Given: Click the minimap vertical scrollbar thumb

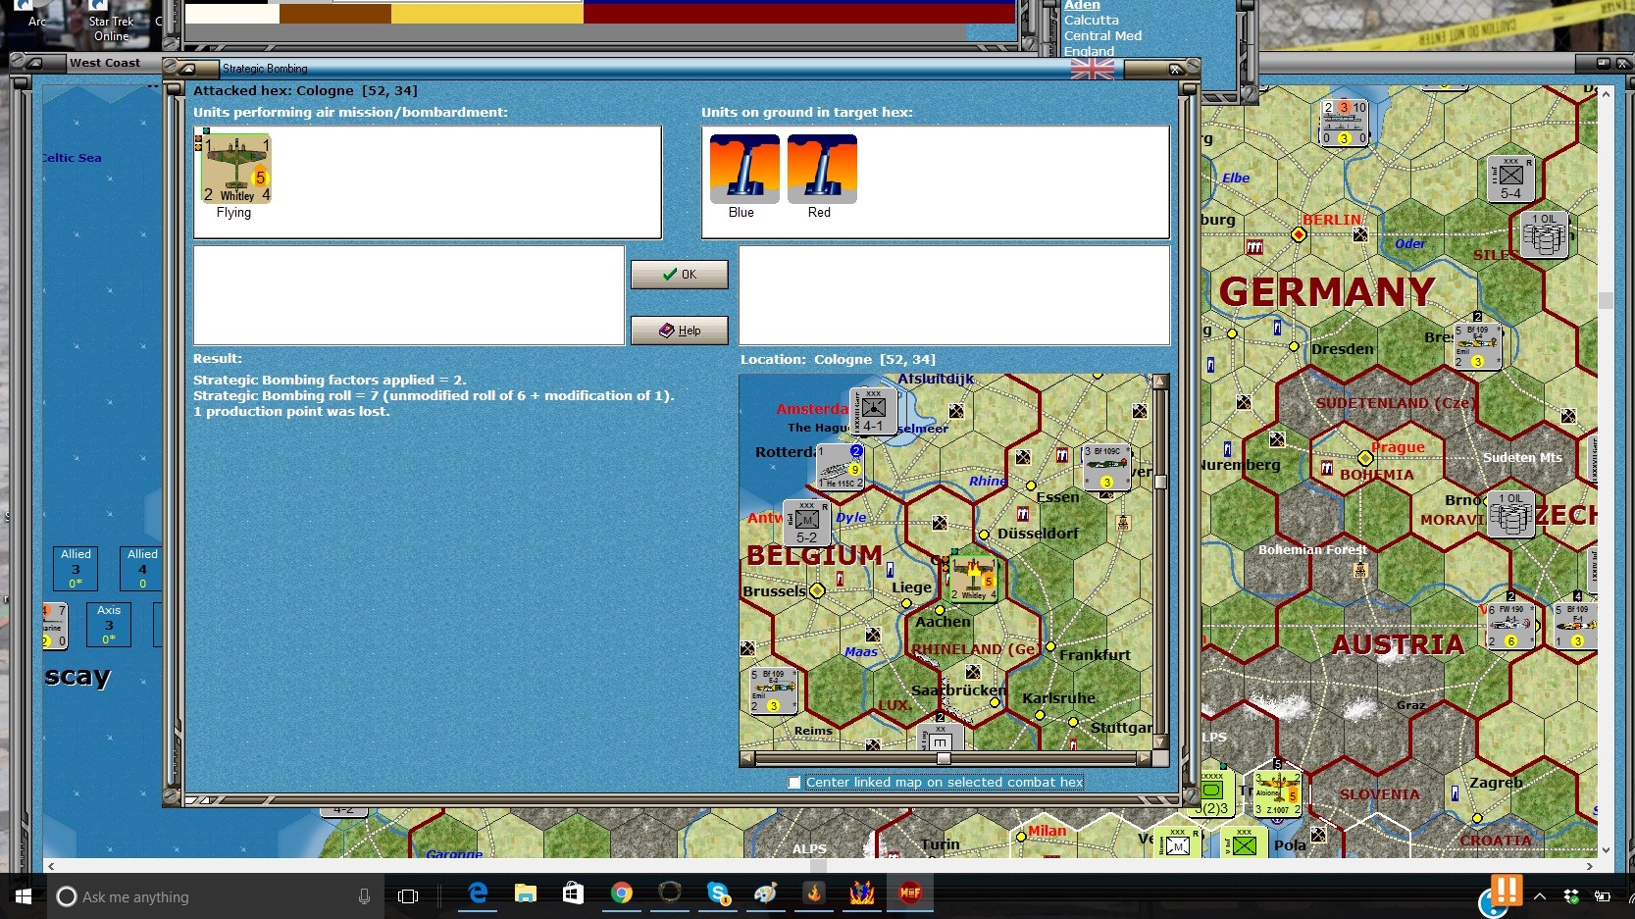Looking at the screenshot, I should click(1160, 482).
